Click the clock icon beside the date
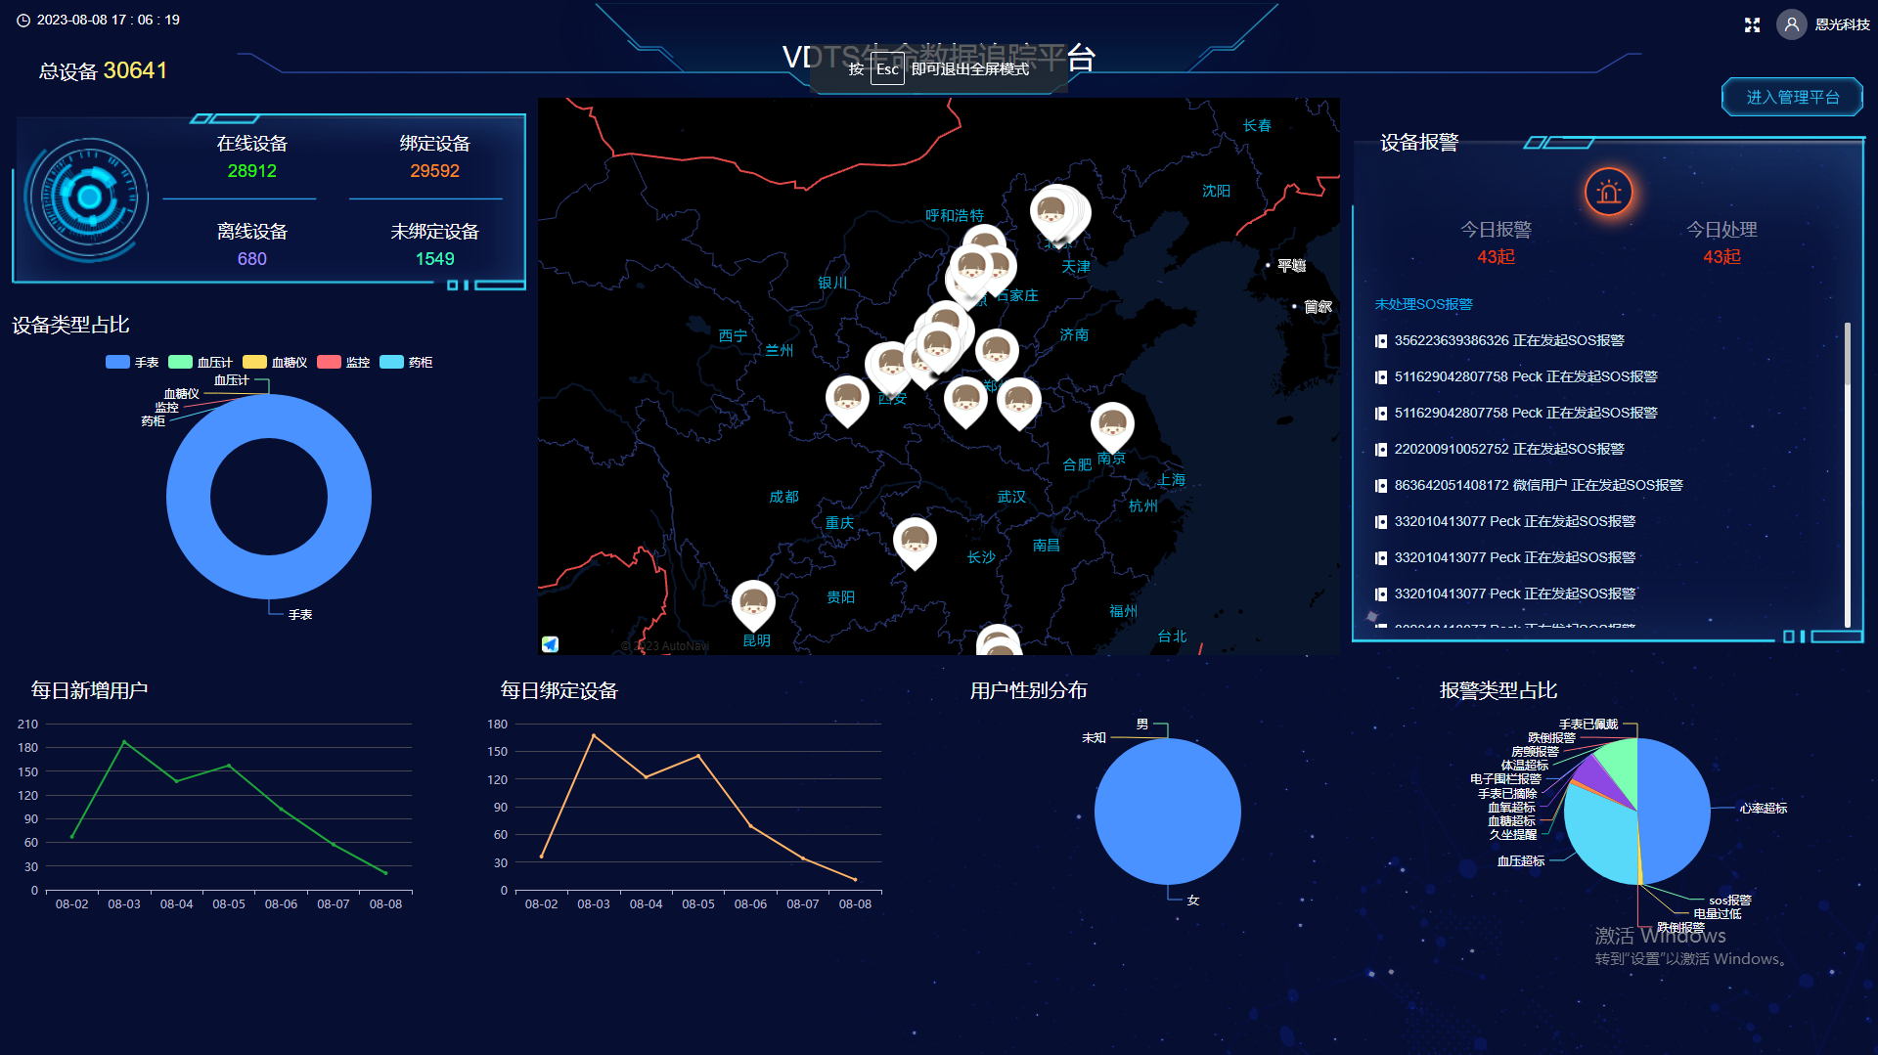Image resolution: width=1878 pixels, height=1055 pixels. (x=23, y=21)
